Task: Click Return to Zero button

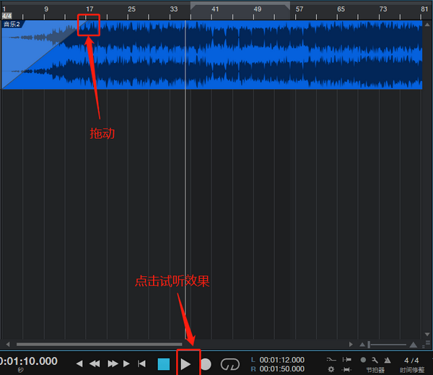Action: coord(141,363)
